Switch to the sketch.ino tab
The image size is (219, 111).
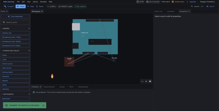[158, 11]
